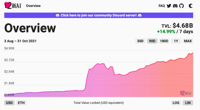The width and height of the screenshot is (200, 110).
Task: Select the 90D time range
Action: (x=152, y=41)
